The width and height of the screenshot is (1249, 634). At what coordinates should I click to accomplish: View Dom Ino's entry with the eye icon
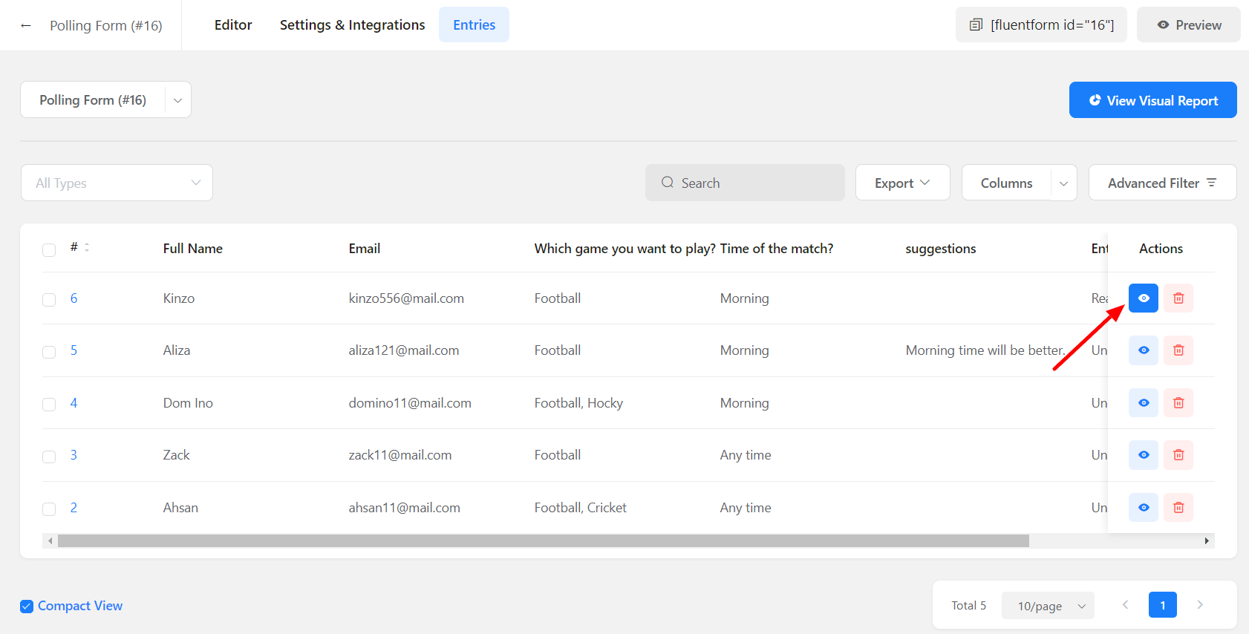pyautogui.click(x=1143, y=403)
